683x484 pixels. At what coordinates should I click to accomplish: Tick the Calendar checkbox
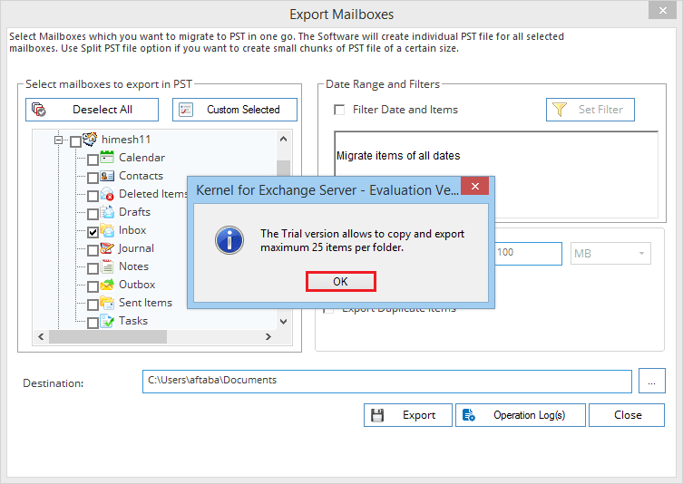coord(93,160)
